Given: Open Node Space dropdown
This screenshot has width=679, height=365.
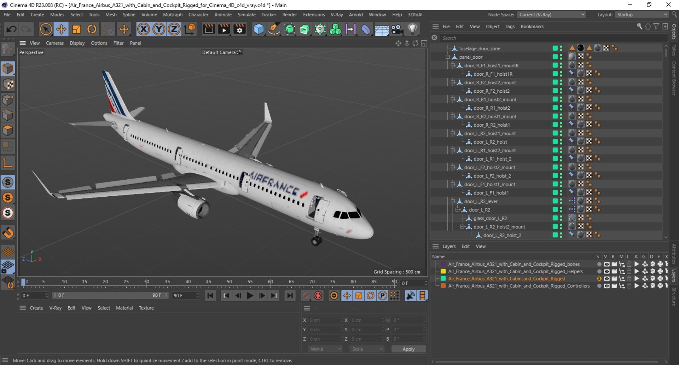Looking at the screenshot, I should click(551, 15).
